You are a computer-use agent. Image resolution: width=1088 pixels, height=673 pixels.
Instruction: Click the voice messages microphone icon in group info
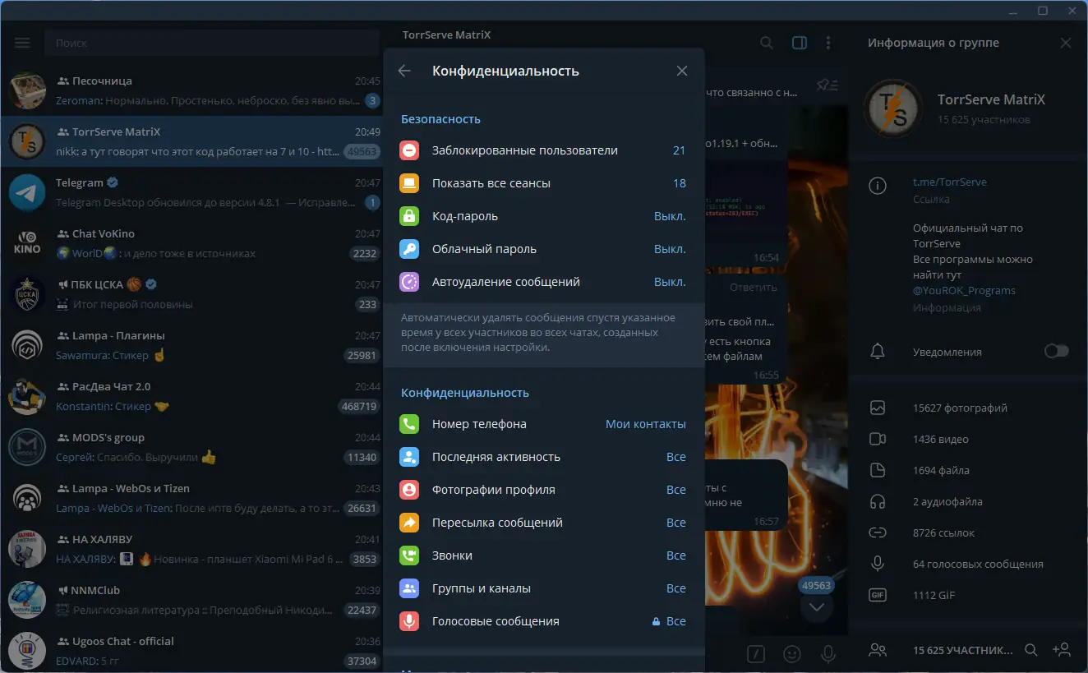878,564
